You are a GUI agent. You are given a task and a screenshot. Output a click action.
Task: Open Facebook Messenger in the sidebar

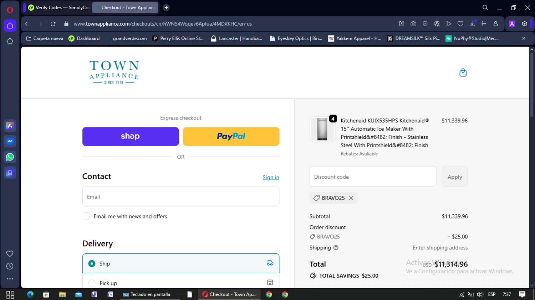coord(10,141)
